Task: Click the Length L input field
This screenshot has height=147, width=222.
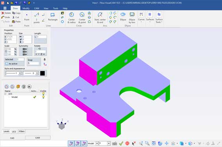Action: coord(42,37)
